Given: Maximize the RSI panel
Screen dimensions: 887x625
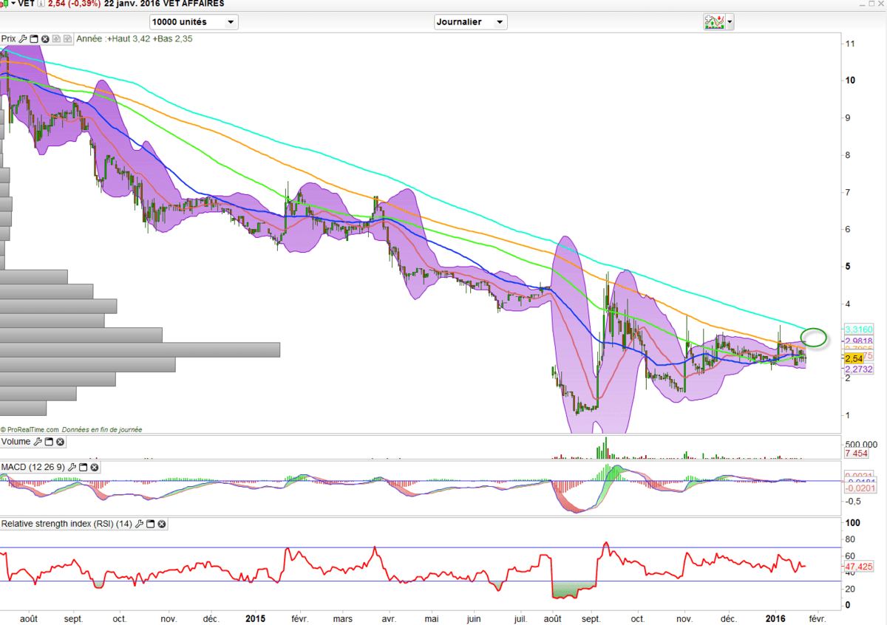Looking at the screenshot, I should pyautogui.click(x=150, y=524).
